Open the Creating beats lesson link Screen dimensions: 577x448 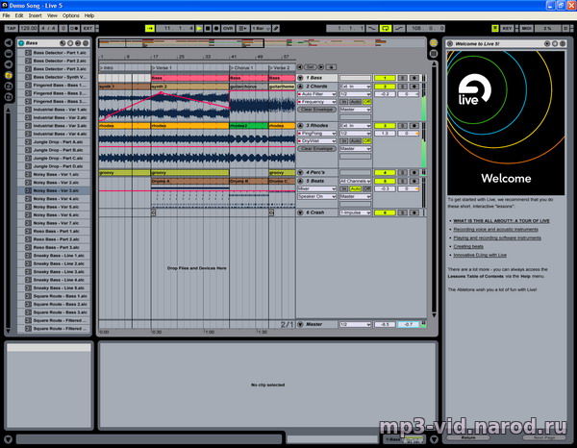(468, 246)
